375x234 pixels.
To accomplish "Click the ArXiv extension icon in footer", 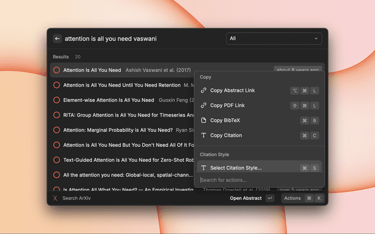I will tap(56, 198).
